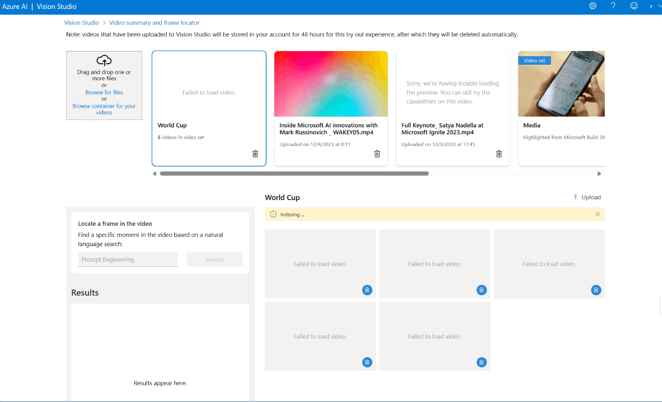Click 'Results appear here.' placeholder text
The image size is (662, 402).
pyautogui.click(x=160, y=383)
